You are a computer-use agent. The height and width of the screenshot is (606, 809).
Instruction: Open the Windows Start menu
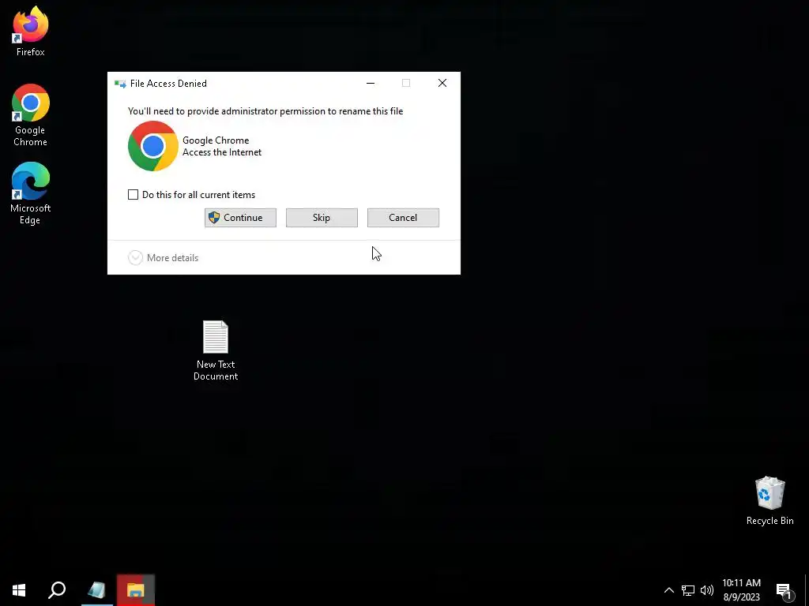[x=19, y=590]
